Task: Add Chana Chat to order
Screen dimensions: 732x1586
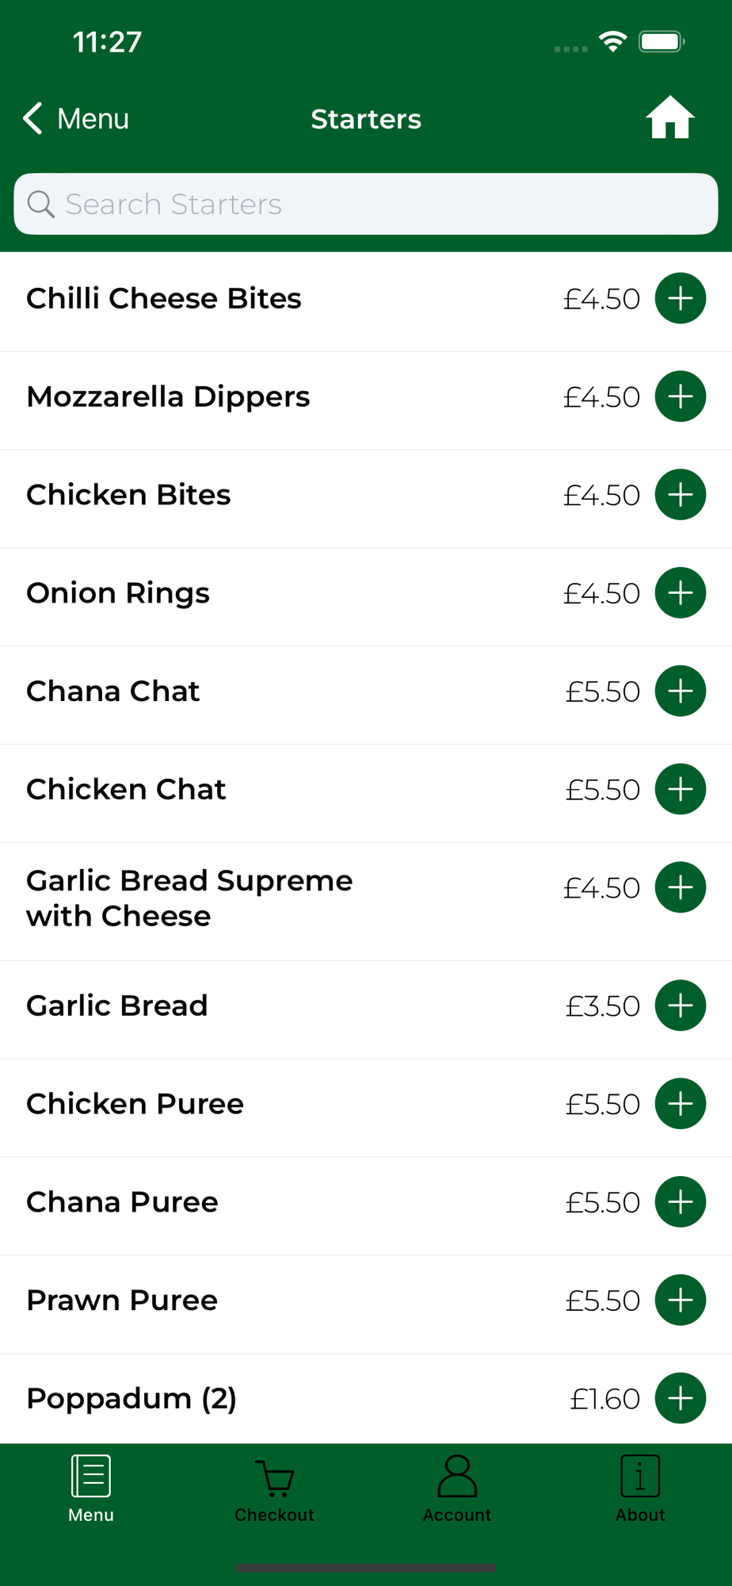Action: click(x=680, y=691)
